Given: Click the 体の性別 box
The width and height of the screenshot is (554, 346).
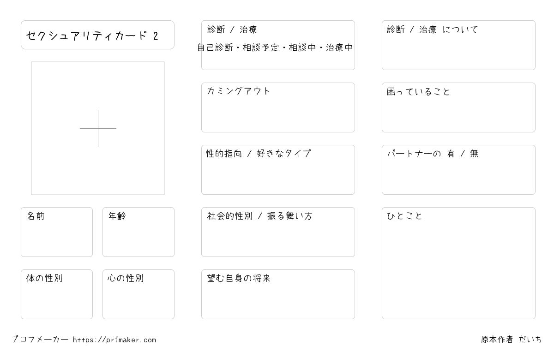Looking at the screenshot, I should [57, 294].
